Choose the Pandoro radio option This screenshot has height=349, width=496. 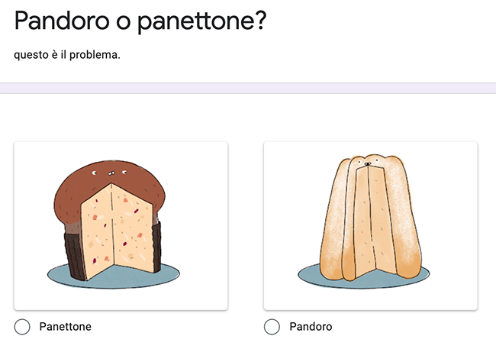(x=272, y=327)
